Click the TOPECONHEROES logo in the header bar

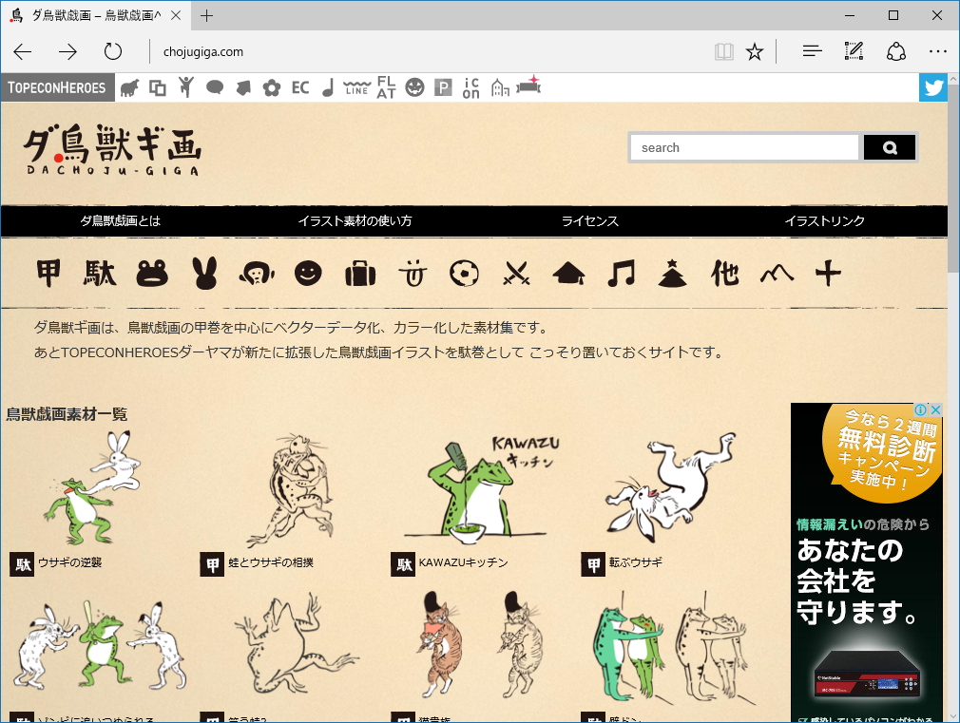54,86
